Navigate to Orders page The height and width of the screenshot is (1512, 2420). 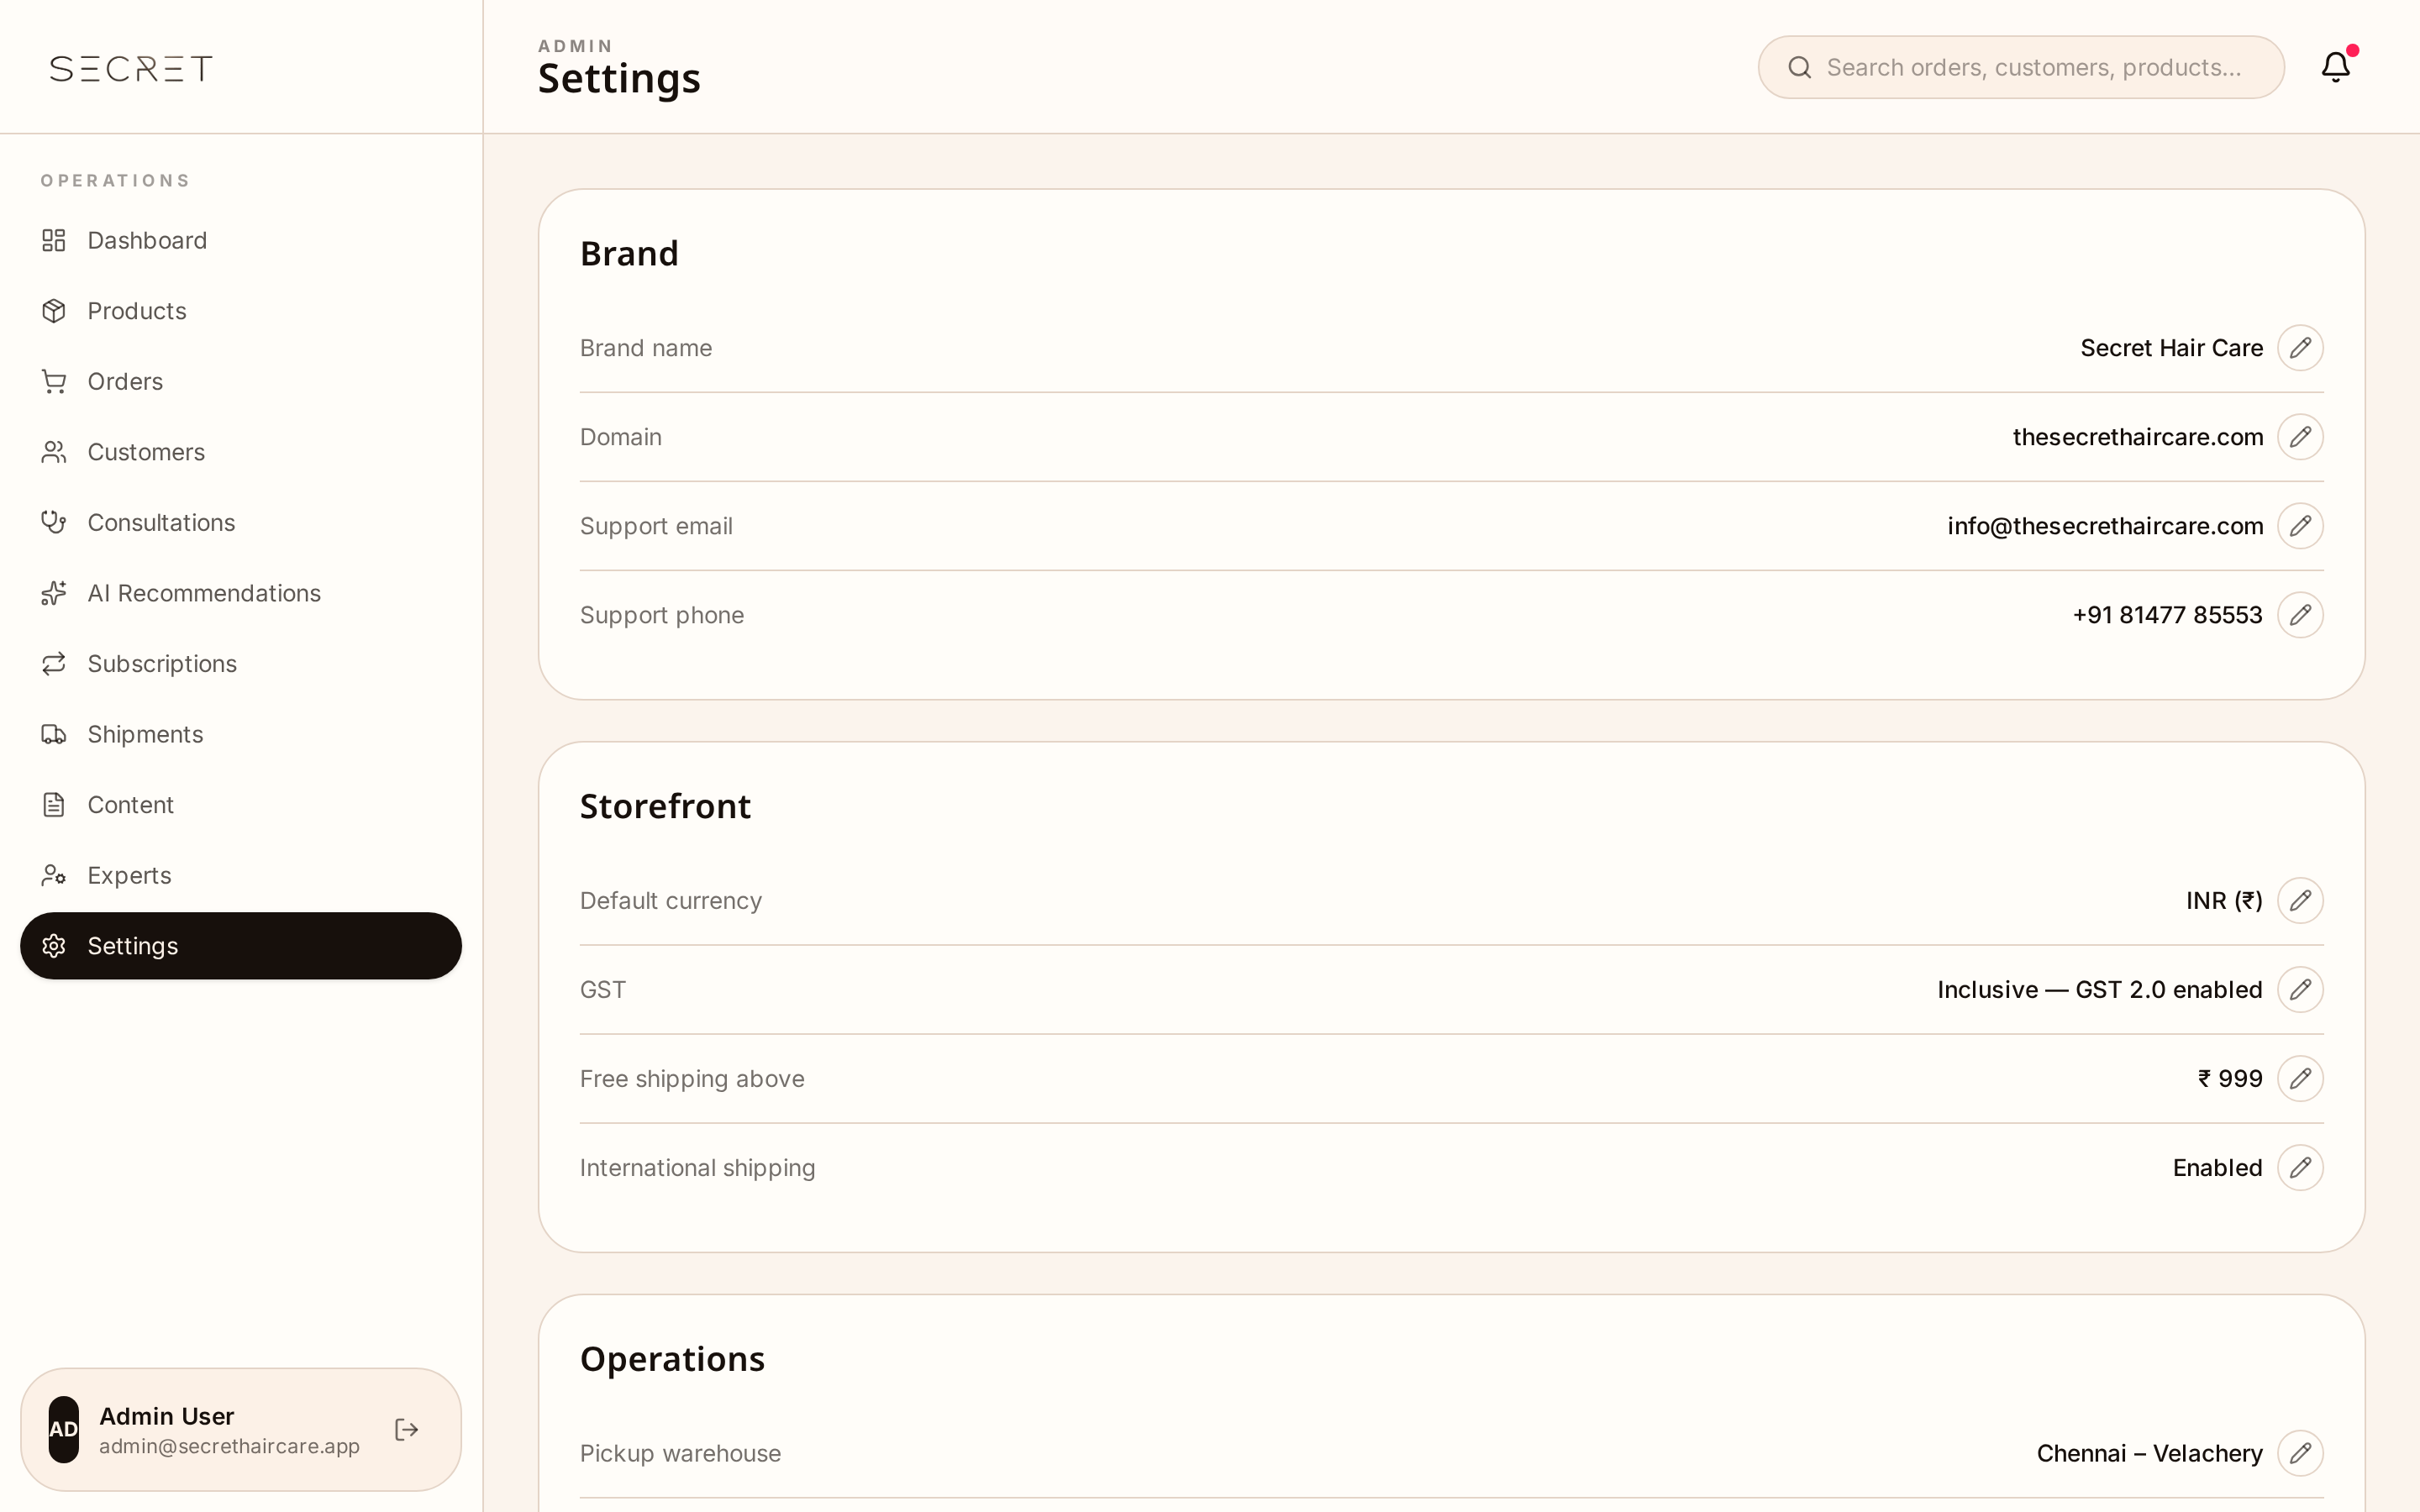[x=241, y=381]
